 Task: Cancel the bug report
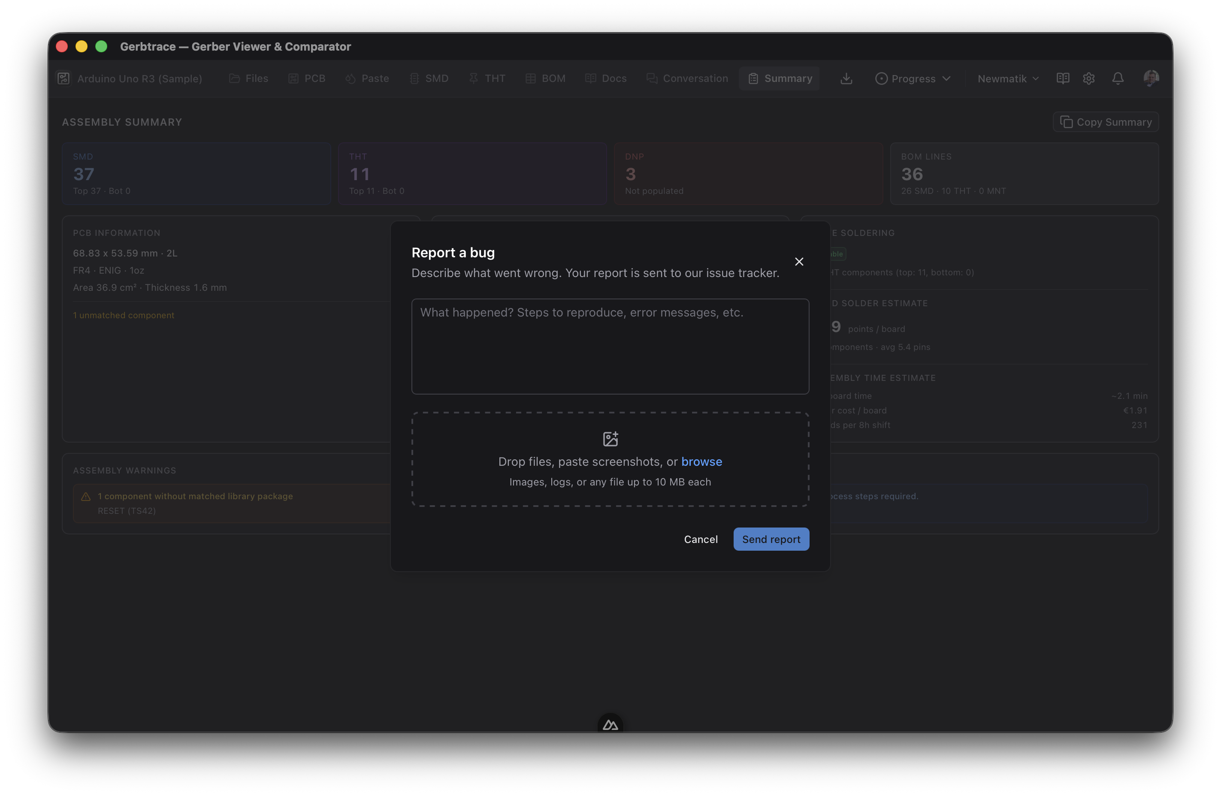click(x=700, y=539)
